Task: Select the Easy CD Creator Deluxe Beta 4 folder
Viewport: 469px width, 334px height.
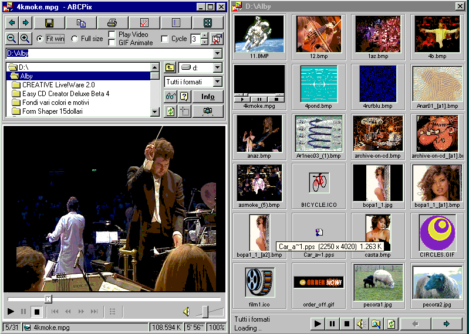Action: (65, 94)
